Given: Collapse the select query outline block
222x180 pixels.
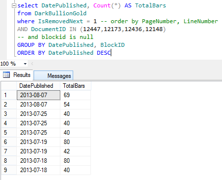Looking at the screenshot, I should tap(14, 6).
